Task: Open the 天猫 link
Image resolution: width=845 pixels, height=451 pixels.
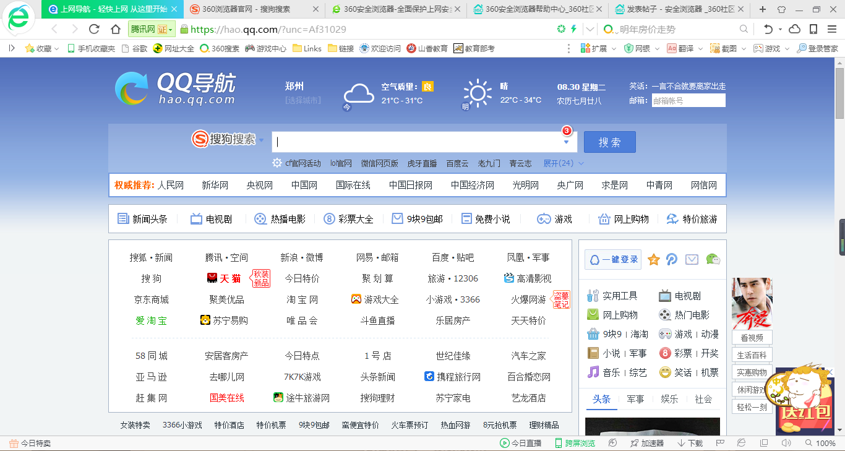Action: [224, 278]
